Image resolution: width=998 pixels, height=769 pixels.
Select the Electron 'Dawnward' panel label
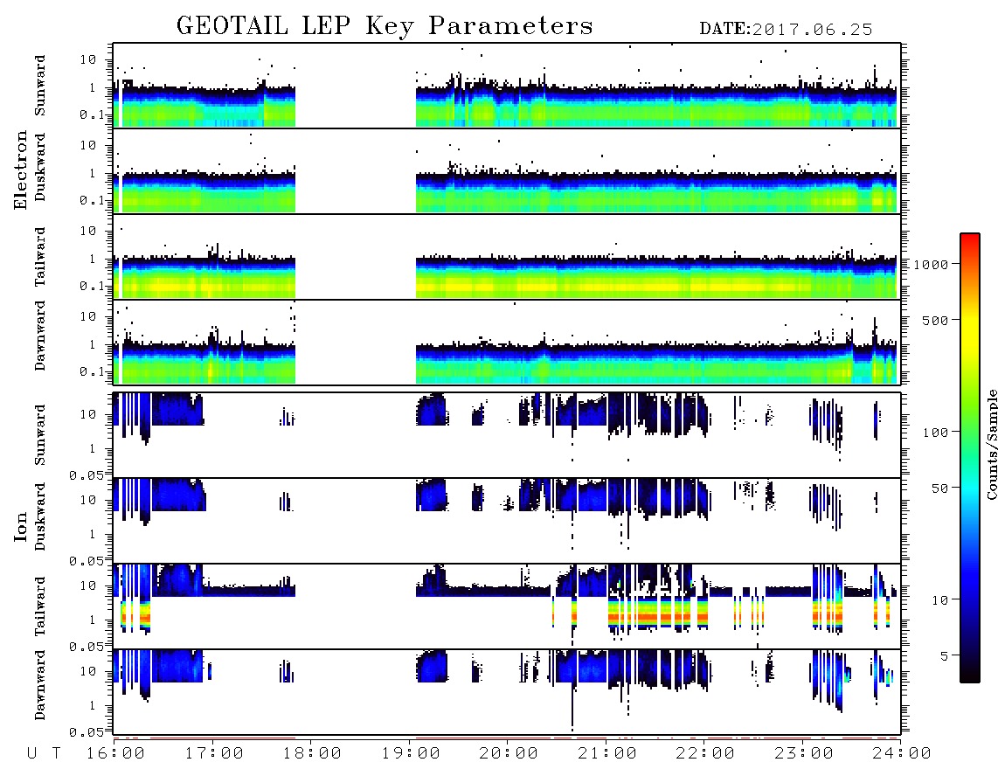[40, 336]
